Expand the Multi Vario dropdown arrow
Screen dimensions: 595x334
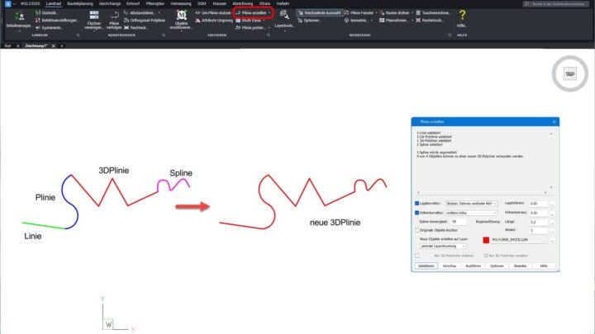coord(264,21)
